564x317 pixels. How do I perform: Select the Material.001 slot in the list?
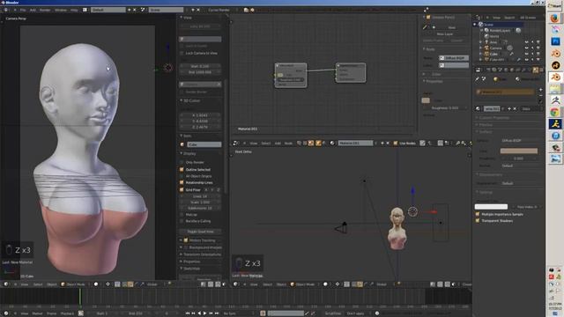coord(505,92)
